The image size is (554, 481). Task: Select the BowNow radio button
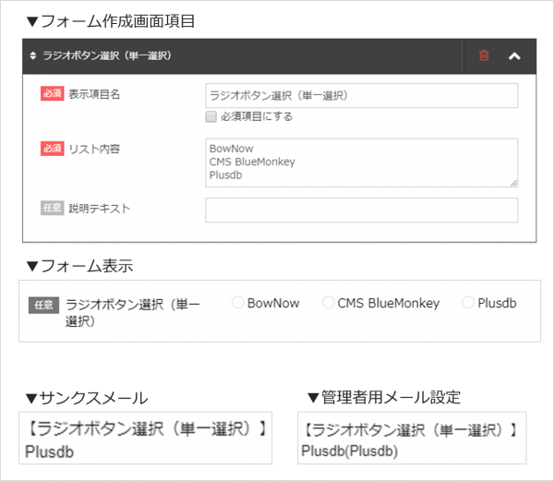[x=238, y=302]
